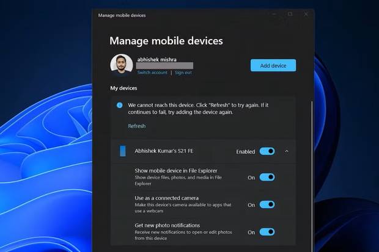The width and height of the screenshot is (379, 252).
Task: Turn off Show mobile device in File Explorer
Action: coord(267,177)
